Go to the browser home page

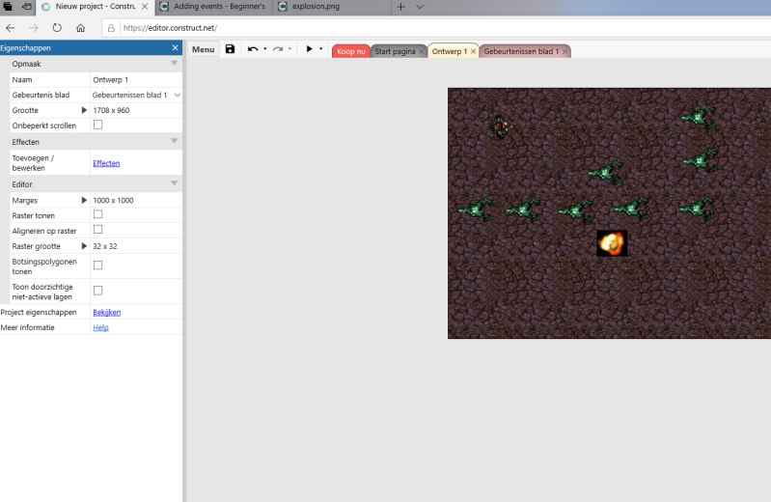(81, 28)
